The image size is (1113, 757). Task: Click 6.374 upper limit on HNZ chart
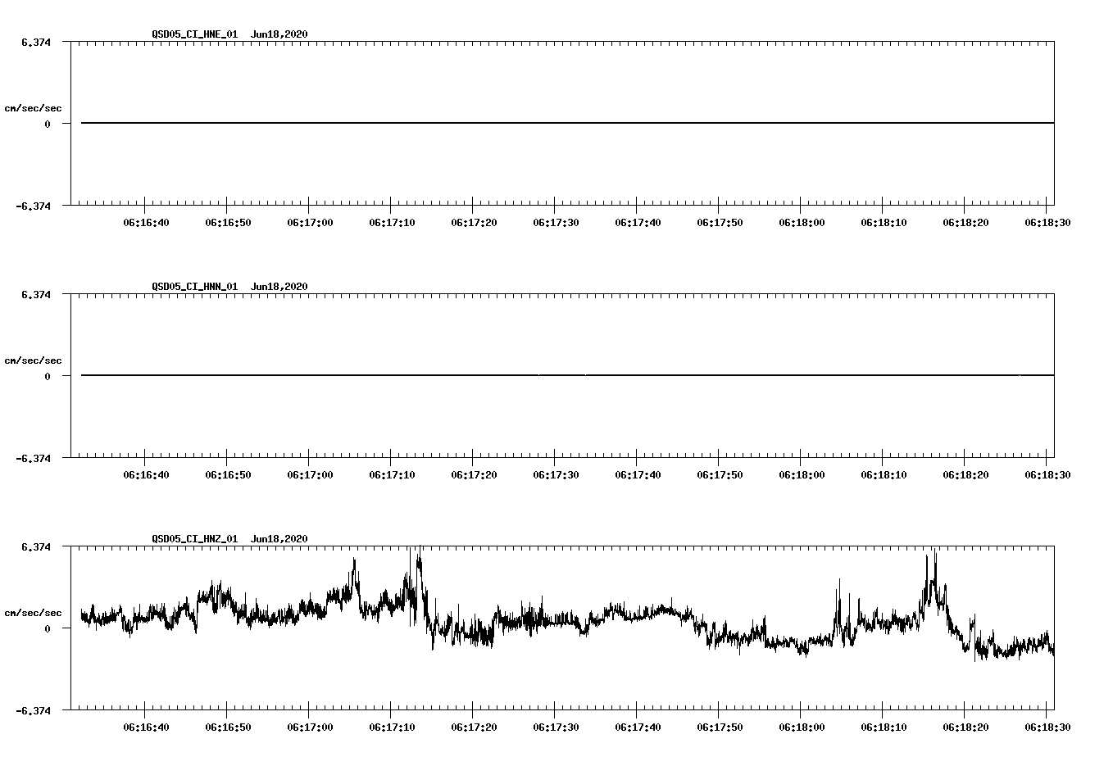[36, 546]
